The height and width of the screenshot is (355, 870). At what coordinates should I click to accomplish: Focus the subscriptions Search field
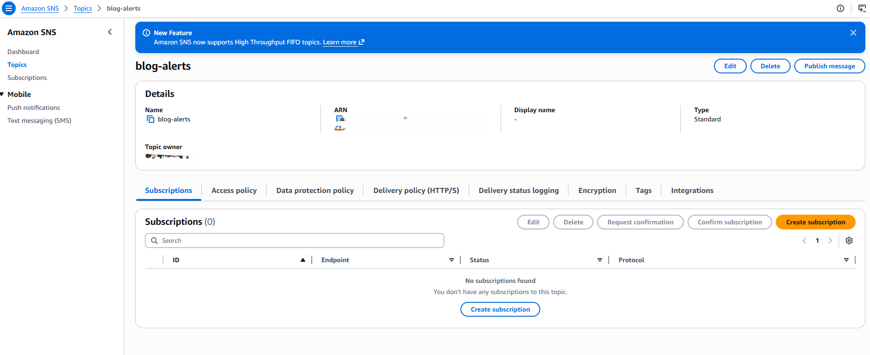pyautogui.click(x=295, y=241)
